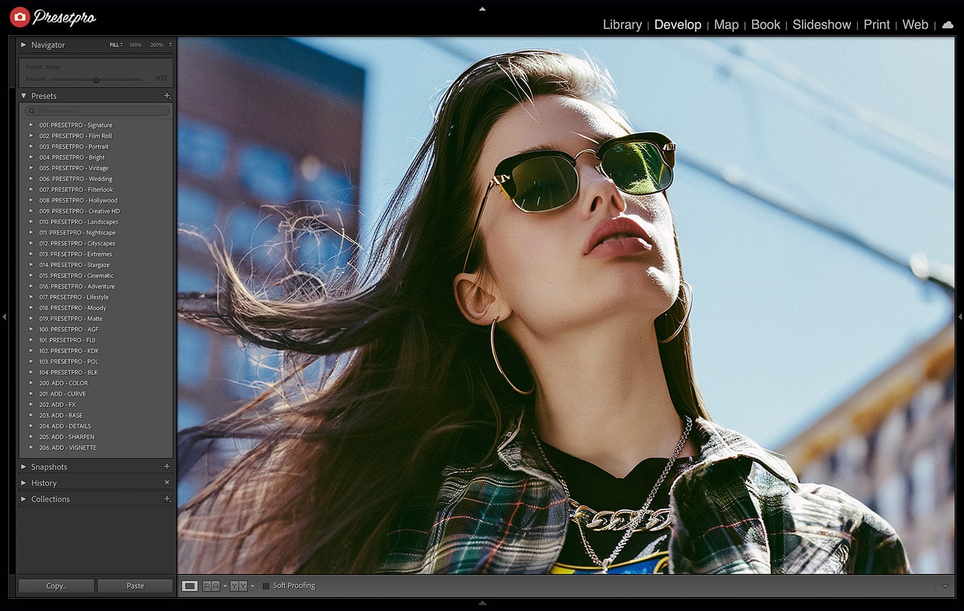Switch to the Library module
This screenshot has height=611, width=964.
(x=622, y=24)
